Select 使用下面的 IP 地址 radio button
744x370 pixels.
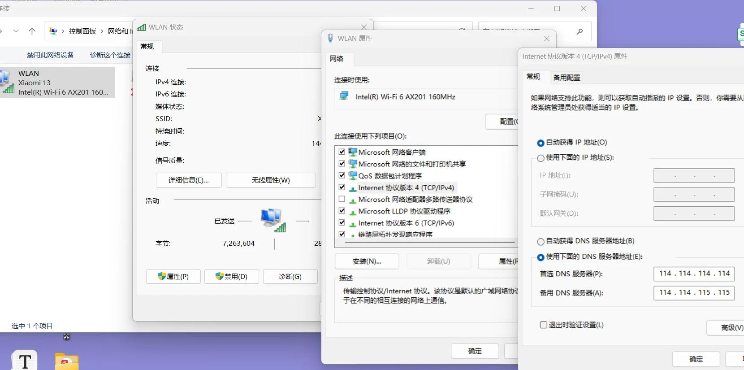point(541,158)
